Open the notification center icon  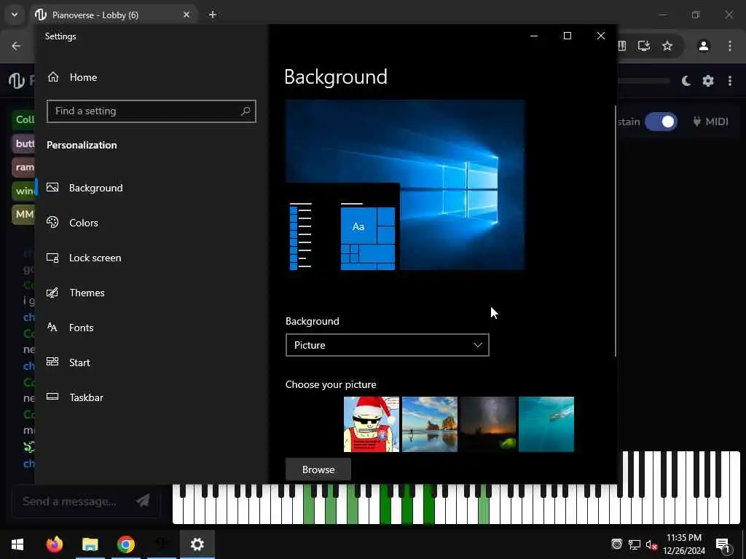723,544
